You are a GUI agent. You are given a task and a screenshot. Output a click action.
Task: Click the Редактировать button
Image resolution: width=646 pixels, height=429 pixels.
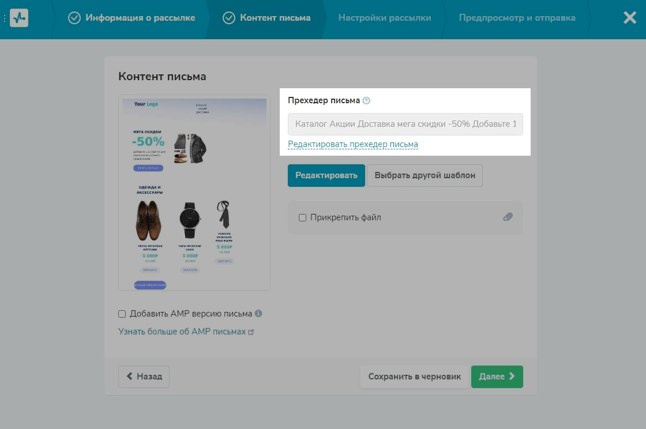pos(326,175)
